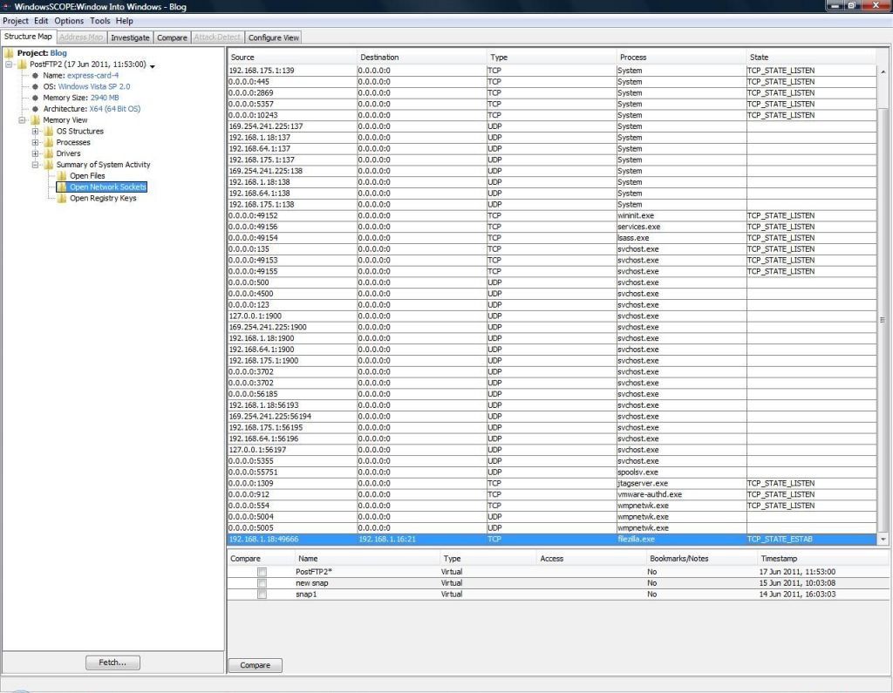Select the Open Registry Keys tree item

(x=103, y=198)
